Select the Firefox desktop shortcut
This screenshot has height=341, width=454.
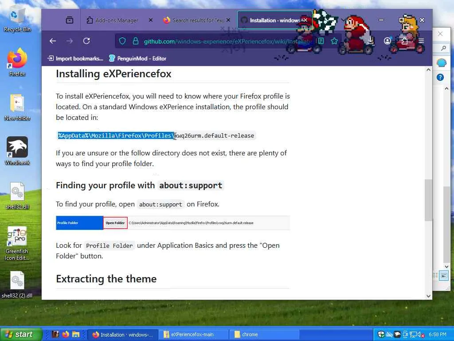[x=17, y=62]
